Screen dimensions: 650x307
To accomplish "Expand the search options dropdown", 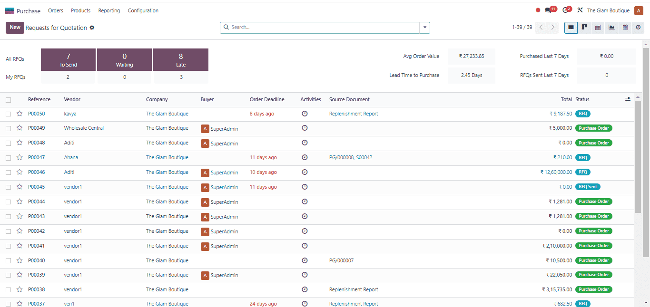I will tap(424, 28).
